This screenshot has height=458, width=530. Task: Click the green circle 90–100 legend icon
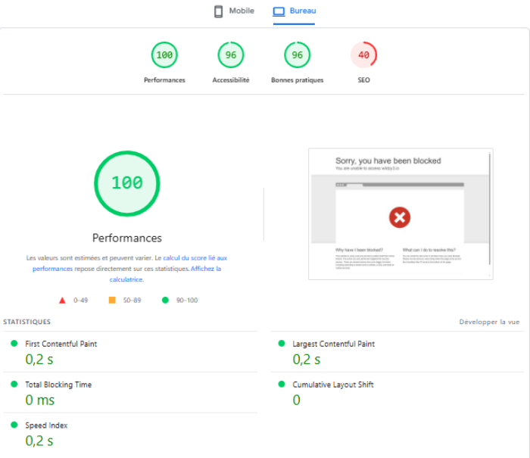[x=165, y=300]
